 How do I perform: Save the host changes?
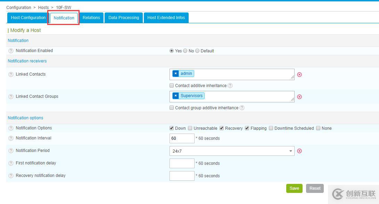pos(294,188)
